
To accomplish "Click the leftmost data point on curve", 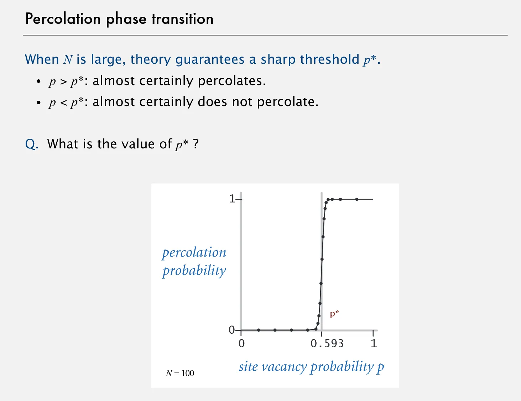I will pyautogui.click(x=259, y=330).
